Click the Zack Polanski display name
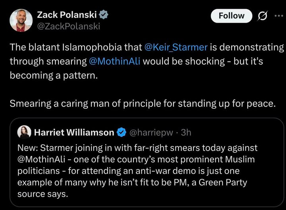286x210 pixels. pos(67,15)
